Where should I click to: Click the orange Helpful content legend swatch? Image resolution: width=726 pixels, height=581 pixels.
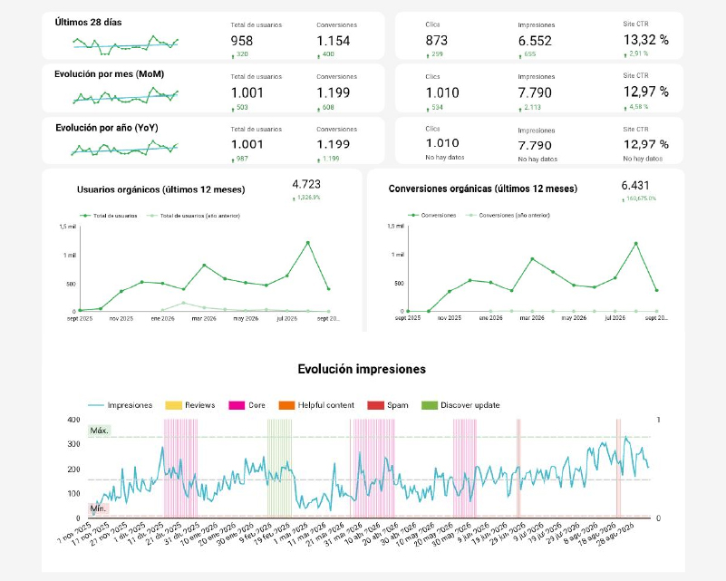[286, 405]
